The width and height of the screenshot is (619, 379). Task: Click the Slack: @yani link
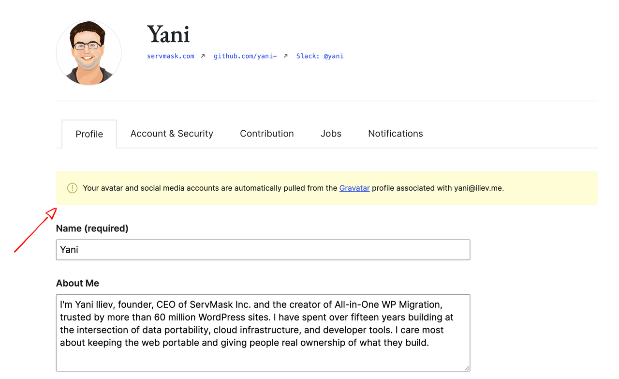[x=320, y=56]
